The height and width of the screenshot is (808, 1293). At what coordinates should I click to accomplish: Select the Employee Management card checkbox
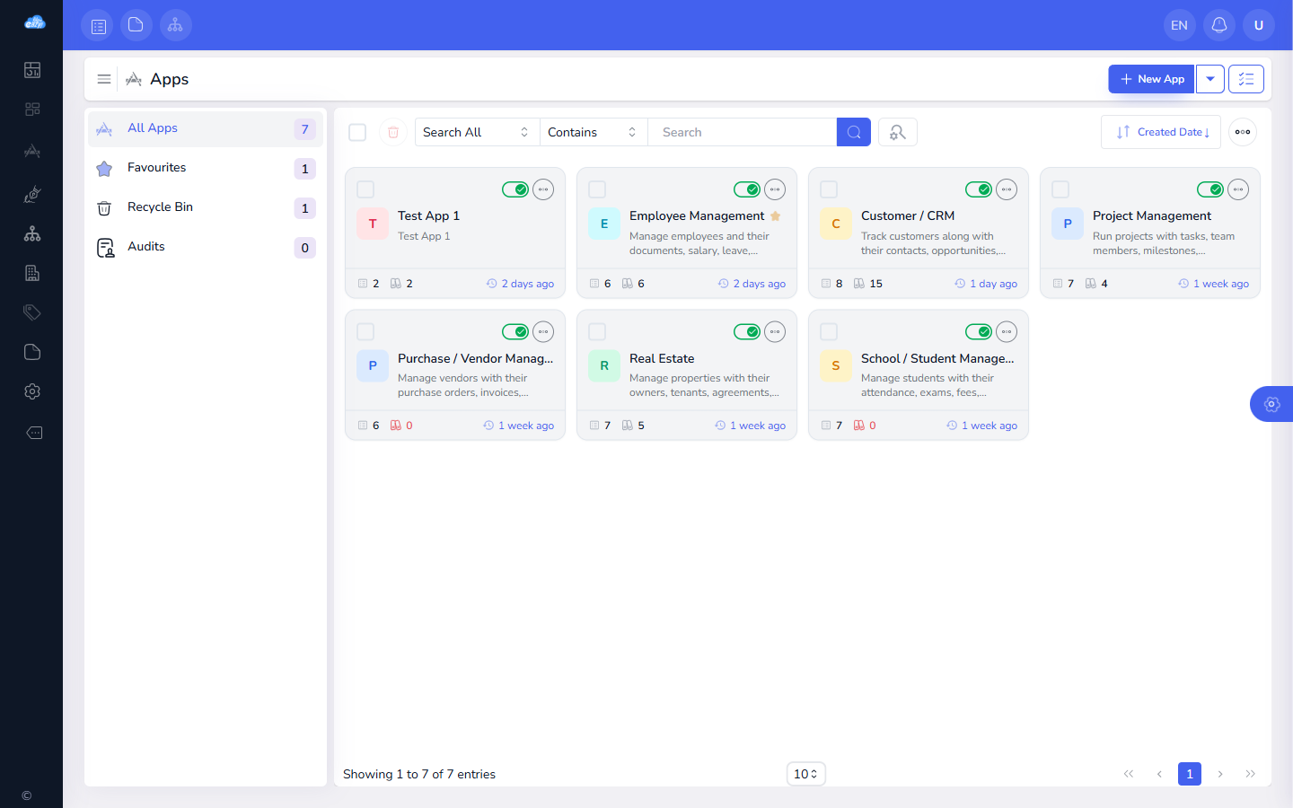597,189
